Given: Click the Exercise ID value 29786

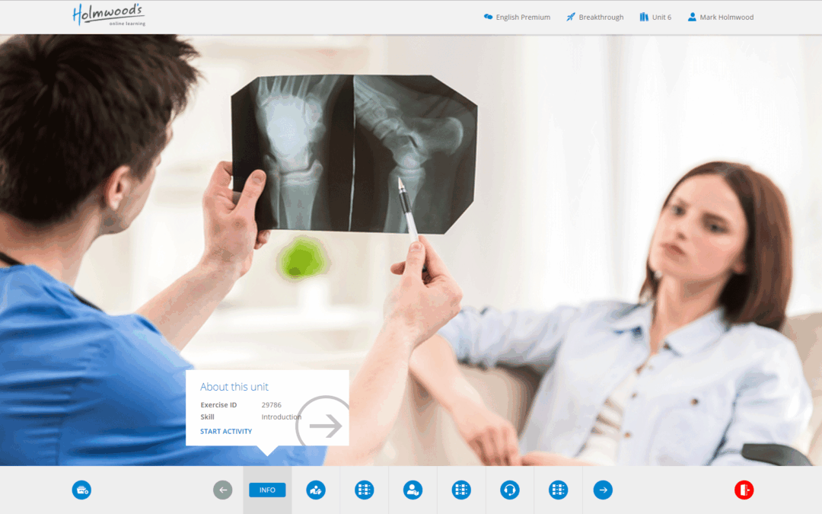Looking at the screenshot, I should coord(272,405).
